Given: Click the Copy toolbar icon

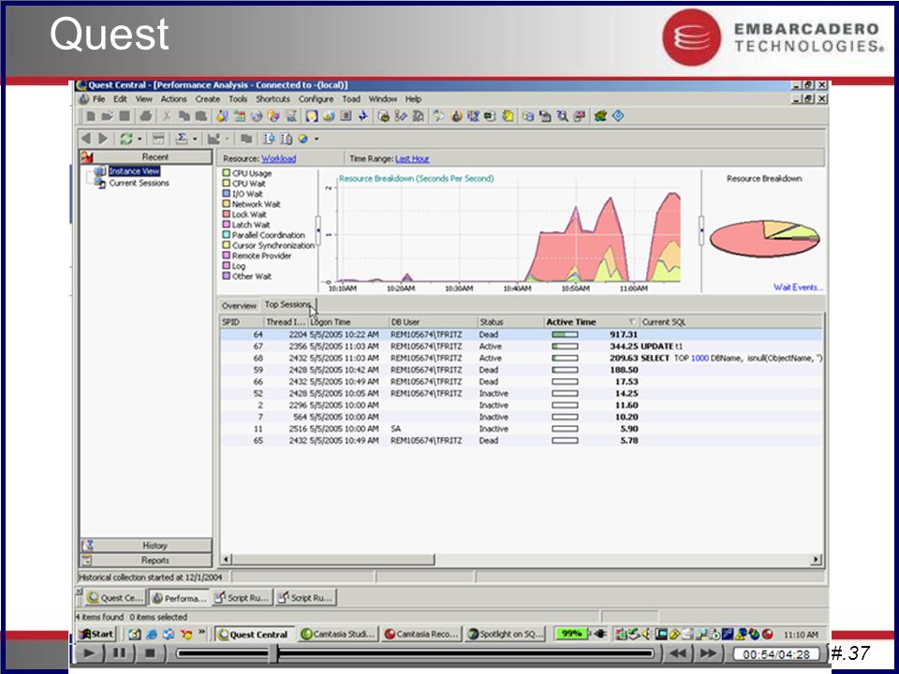Looking at the screenshot, I should pos(184,116).
